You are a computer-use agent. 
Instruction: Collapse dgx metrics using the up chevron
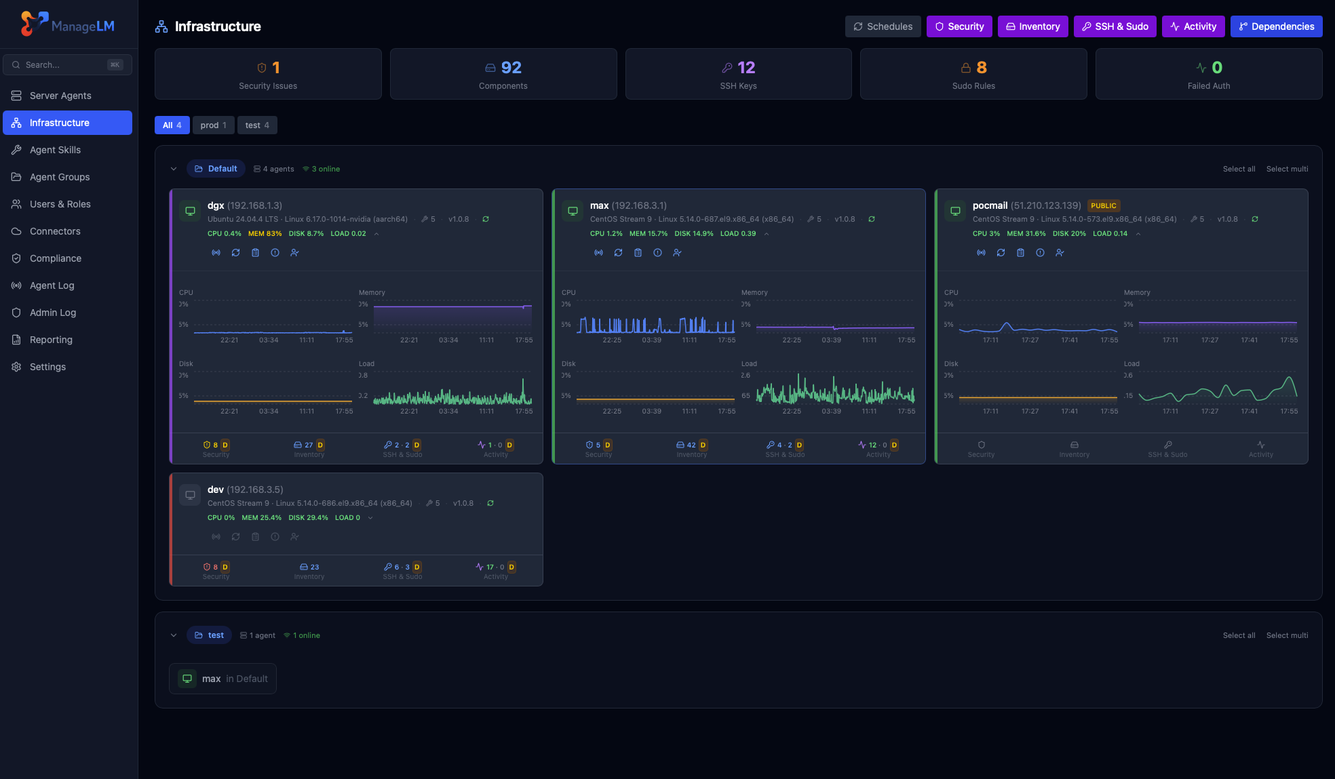click(376, 233)
